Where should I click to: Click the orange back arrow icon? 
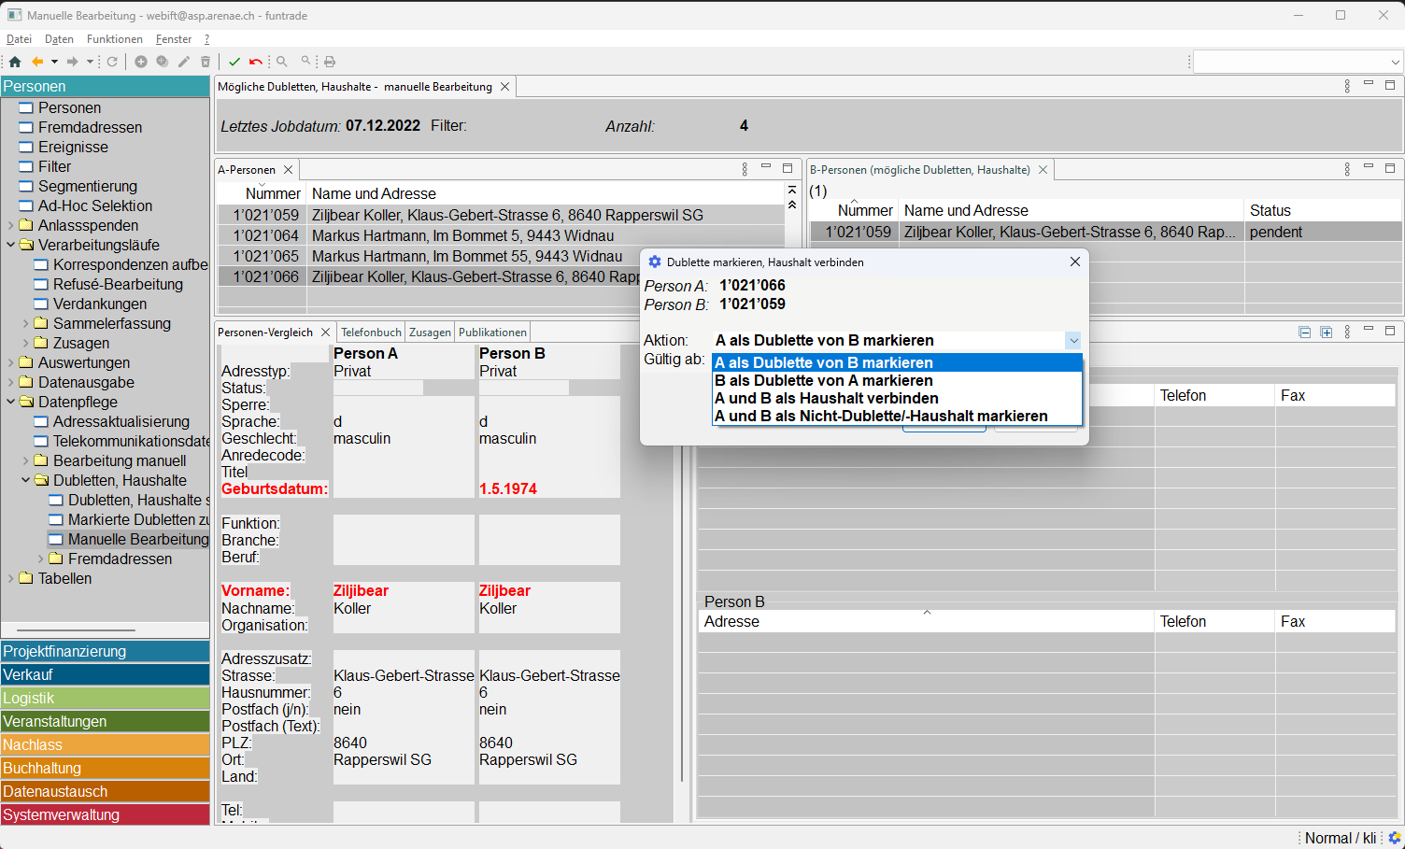37,62
